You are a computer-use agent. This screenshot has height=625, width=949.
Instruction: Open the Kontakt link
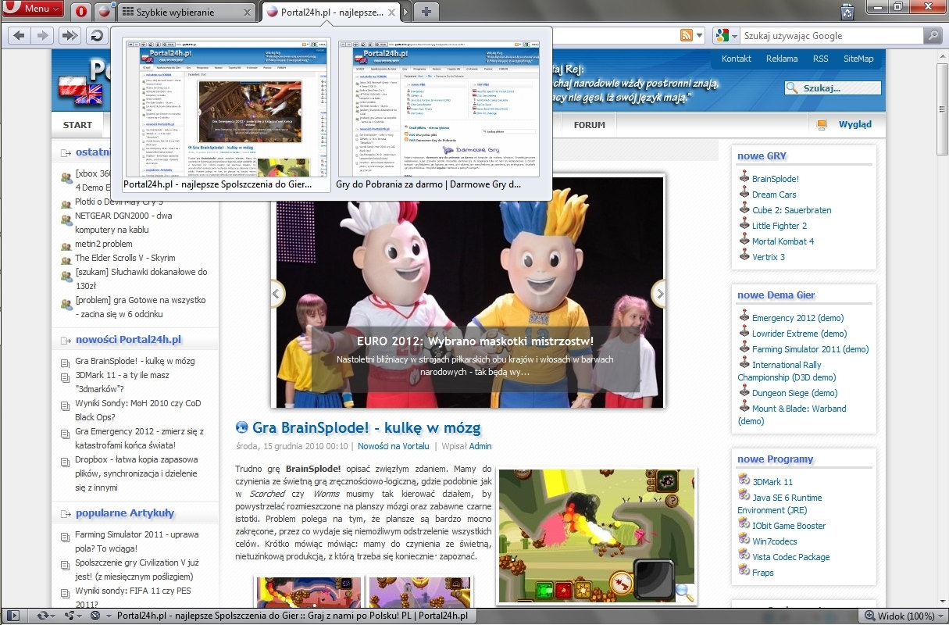click(x=737, y=59)
